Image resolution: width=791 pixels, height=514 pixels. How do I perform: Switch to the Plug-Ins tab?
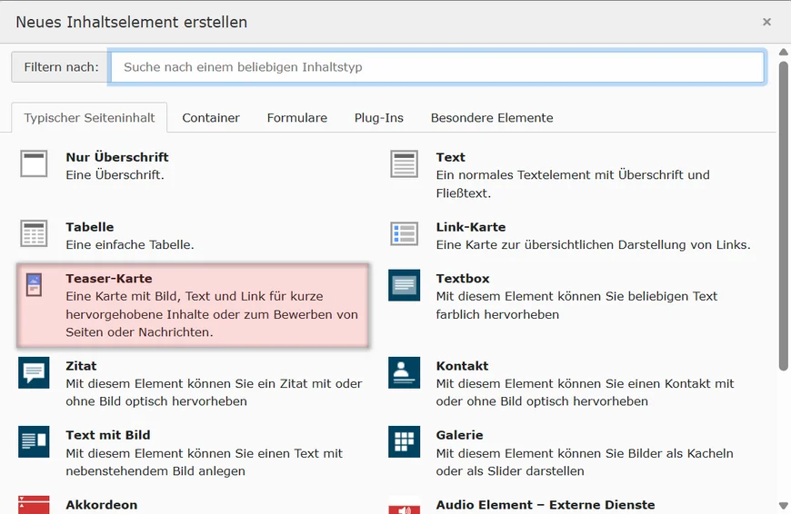379,118
